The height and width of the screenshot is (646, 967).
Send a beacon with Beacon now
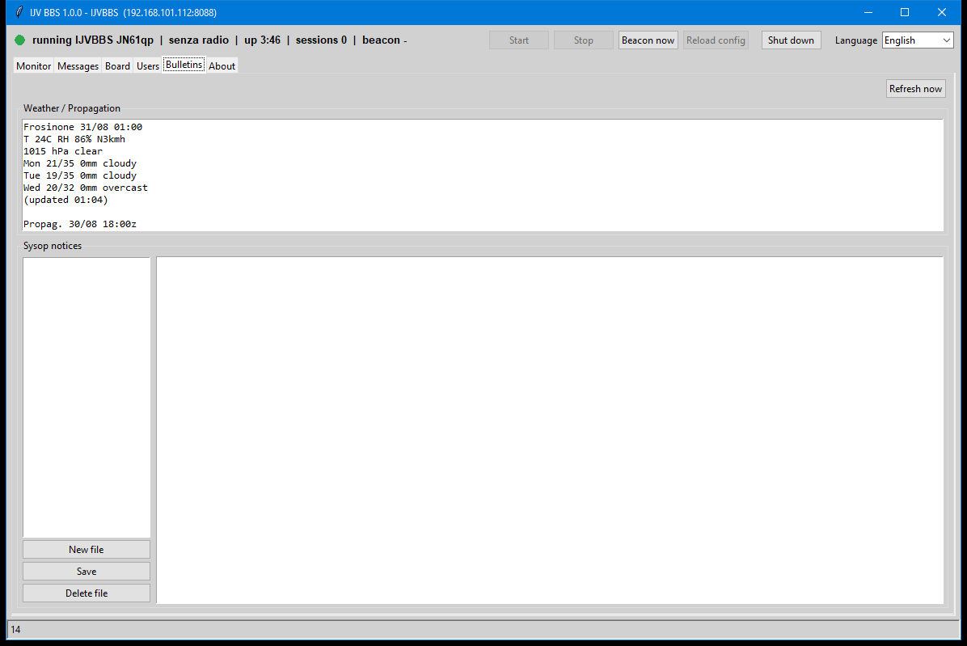(648, 40)
